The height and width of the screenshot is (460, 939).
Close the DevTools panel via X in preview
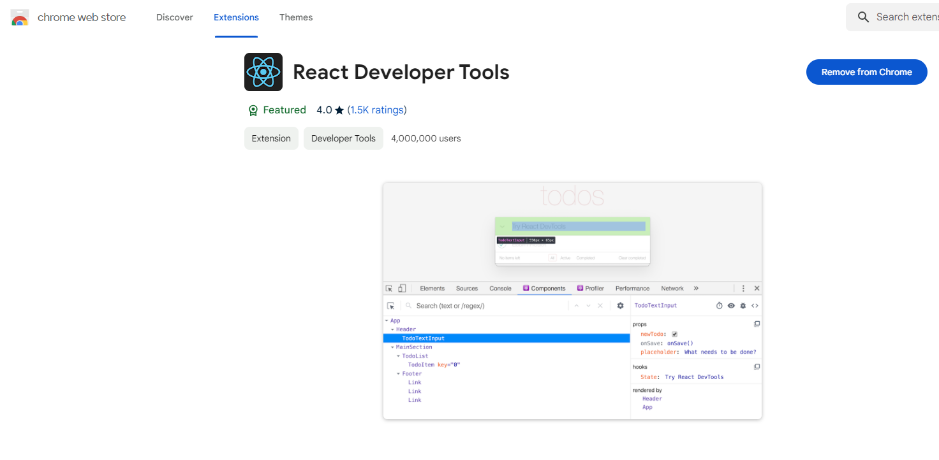(x=757, y=289)
